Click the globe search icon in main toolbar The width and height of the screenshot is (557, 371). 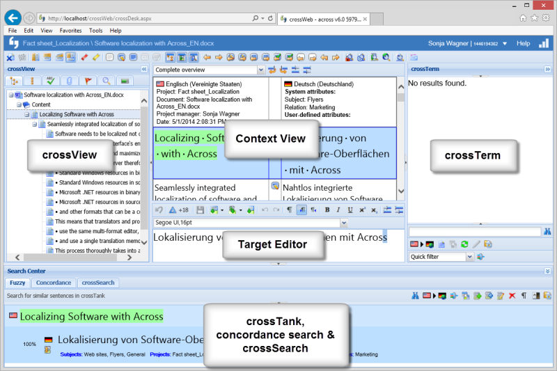coord(386,57)
